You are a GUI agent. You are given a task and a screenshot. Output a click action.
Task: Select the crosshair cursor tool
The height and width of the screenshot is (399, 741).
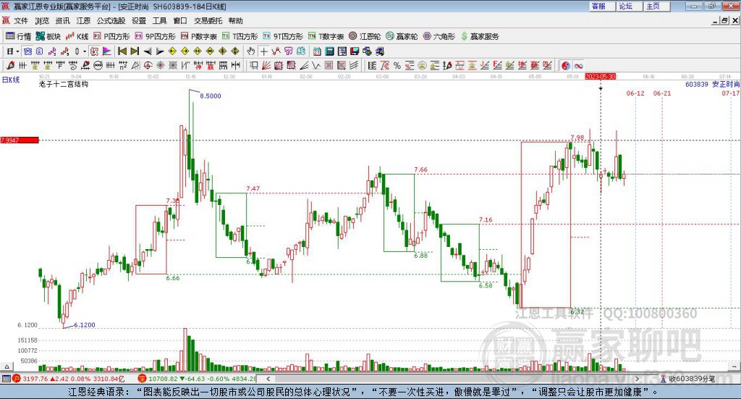[x=263, y=51]
